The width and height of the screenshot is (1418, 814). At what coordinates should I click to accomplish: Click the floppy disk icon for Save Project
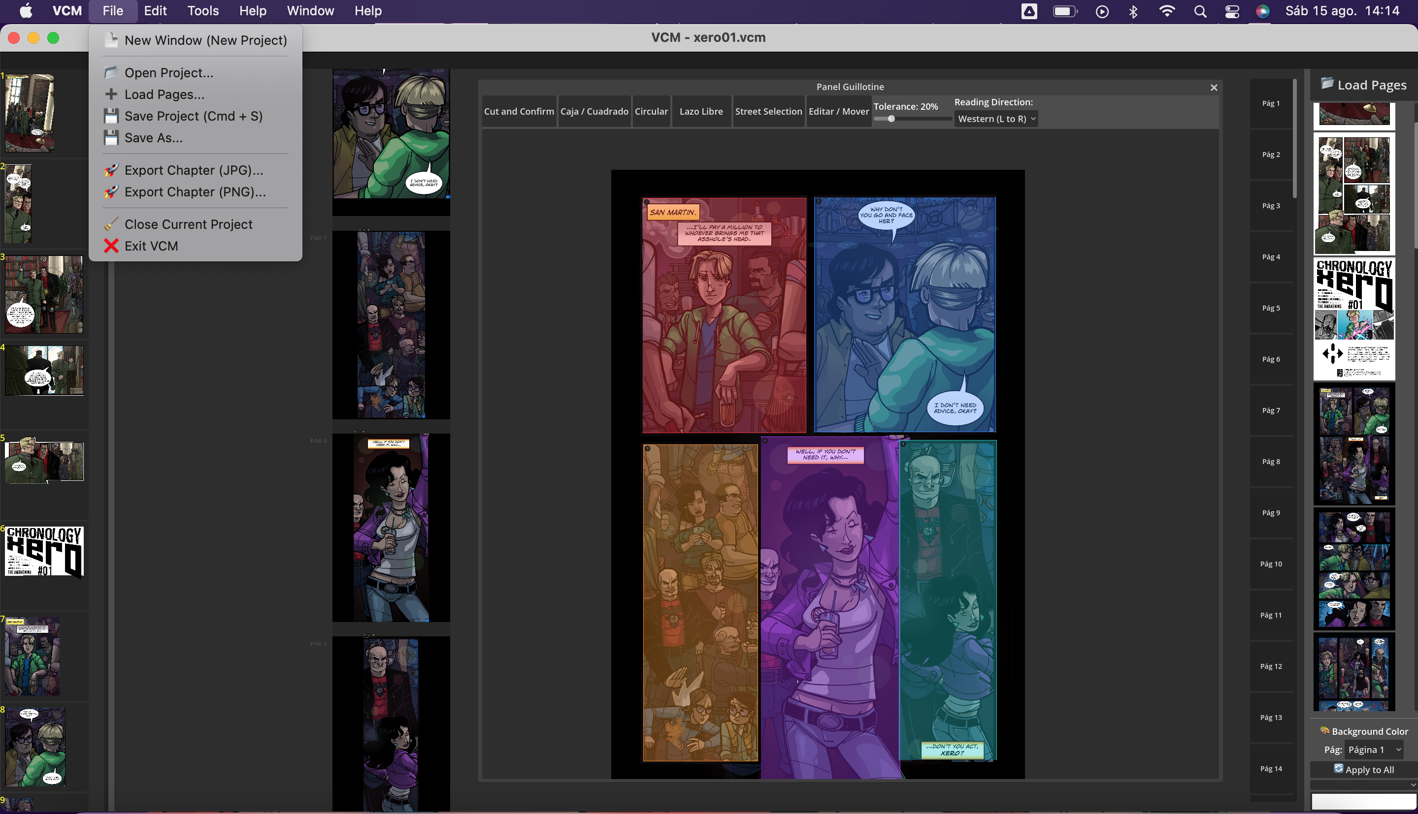(111, 116)
